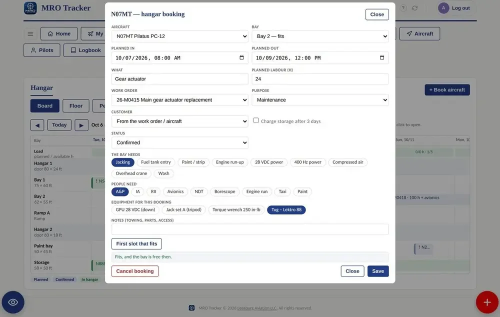Switch to Floor view tab
Viewport: 500px width, 317px height.
(x=76, y=106)
